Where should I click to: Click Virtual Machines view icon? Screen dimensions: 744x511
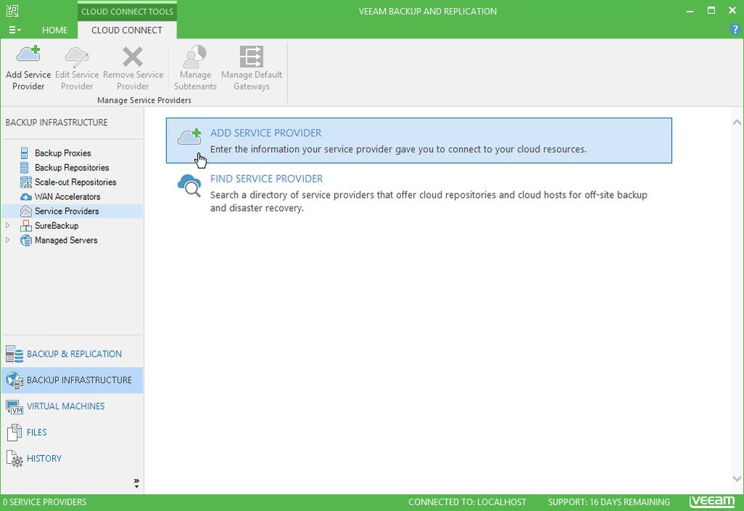pos(15,406)
